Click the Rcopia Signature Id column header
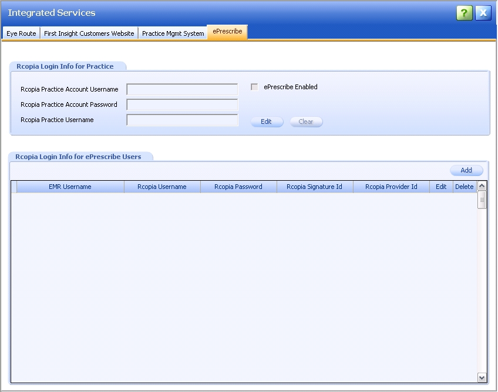498x392 pixels. (314, 187)
